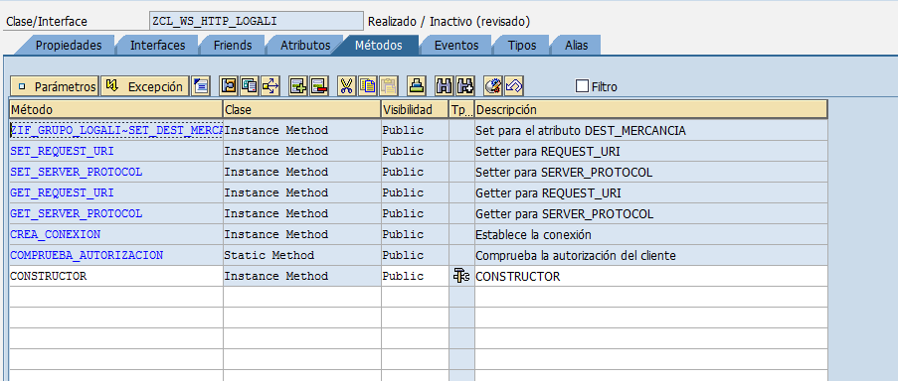This screenshot has width=898, height=381.
Task: Select the GET_SERVER_PROTOCOL method
Action: (116, 213)
